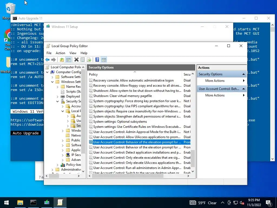The height and width of the screenshot is (208, 277).
Task: Switch to Windows 11 Setup taskbar icon
Action: tap(47, 203)
